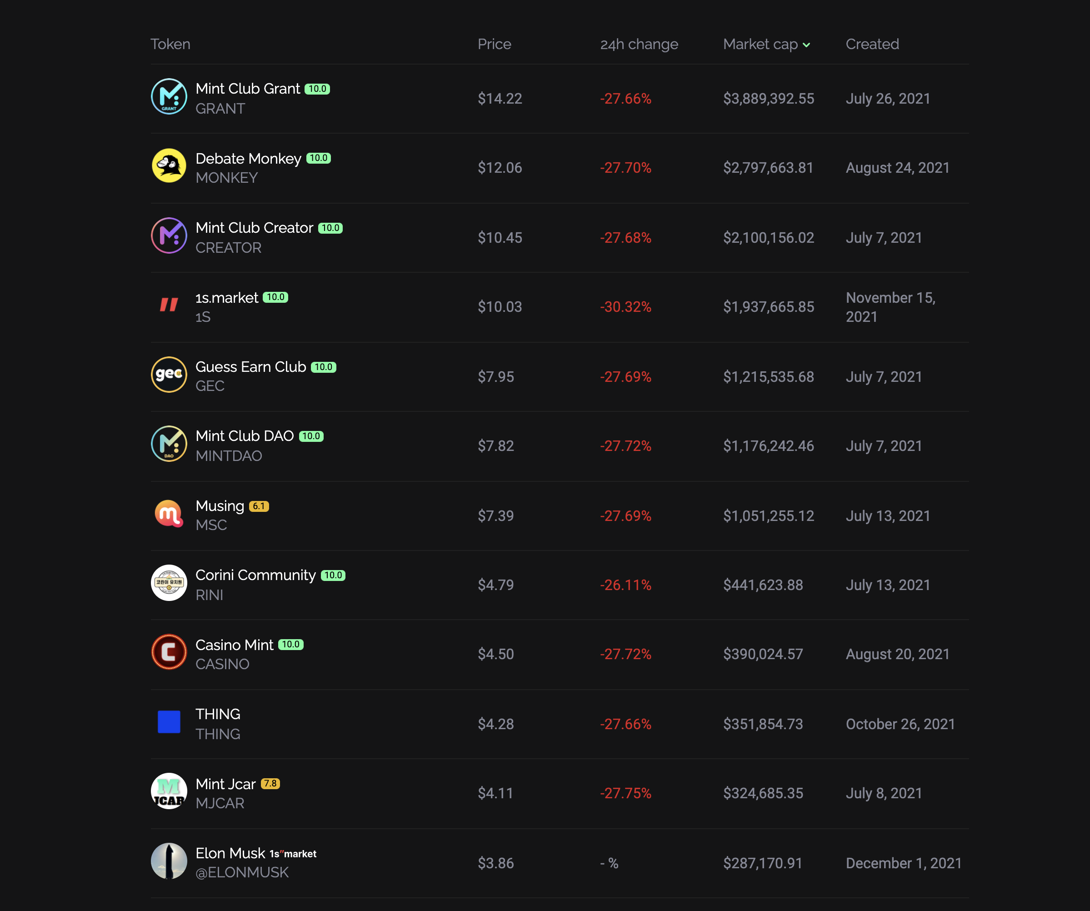
Task: Click the Mint Club Creator purple logo
Action: click(169, 235)
